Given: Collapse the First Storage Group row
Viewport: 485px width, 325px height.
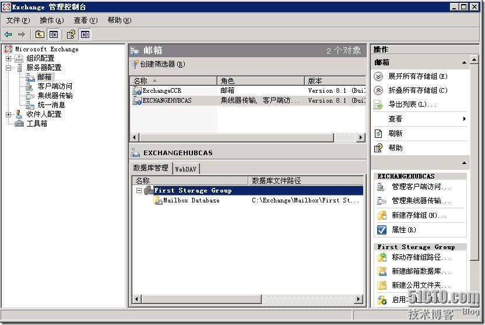Looking at the screenshot, I should tap(139, 190).
